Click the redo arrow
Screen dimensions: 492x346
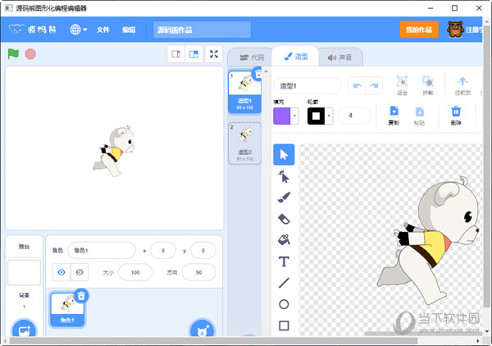tap(374, 85)
